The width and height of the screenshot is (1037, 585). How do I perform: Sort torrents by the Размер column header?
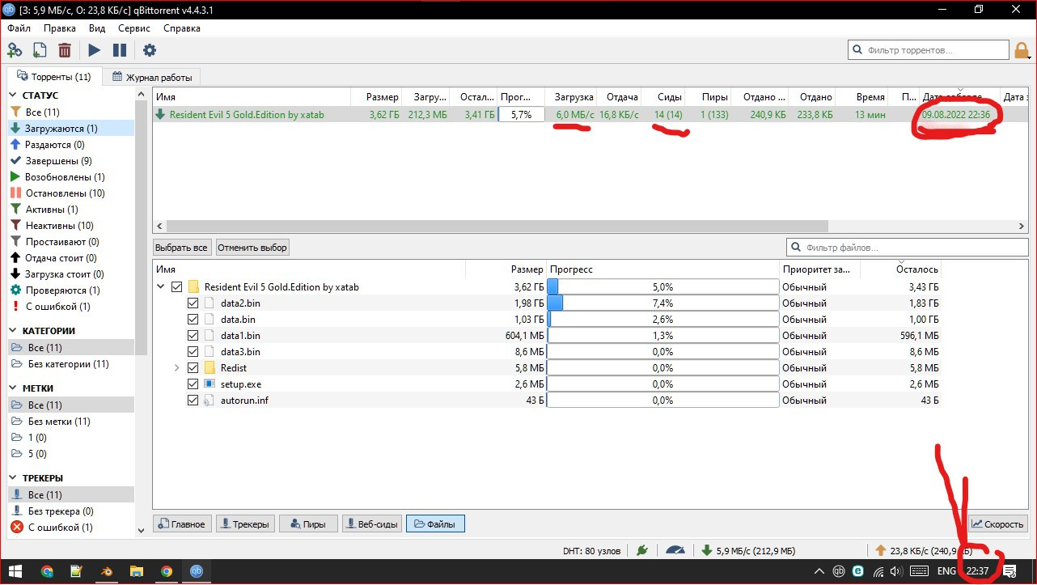pyautogui.click(x=375, y=97)
